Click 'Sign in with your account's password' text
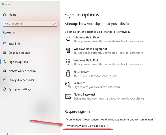 [x=97, y=87]
